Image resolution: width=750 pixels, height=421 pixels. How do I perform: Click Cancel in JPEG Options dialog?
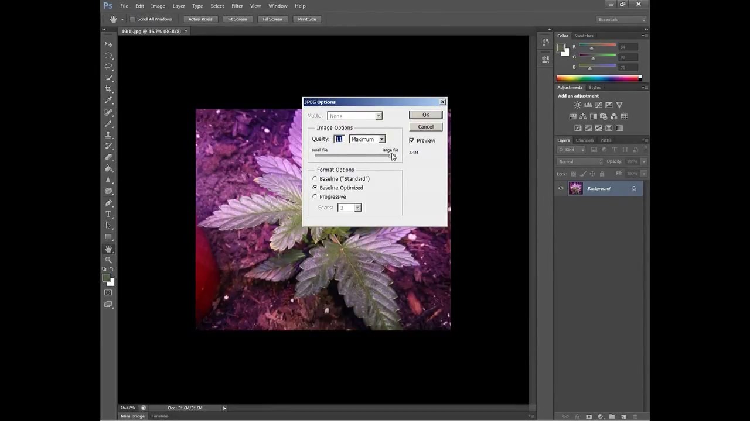point(426,127)
